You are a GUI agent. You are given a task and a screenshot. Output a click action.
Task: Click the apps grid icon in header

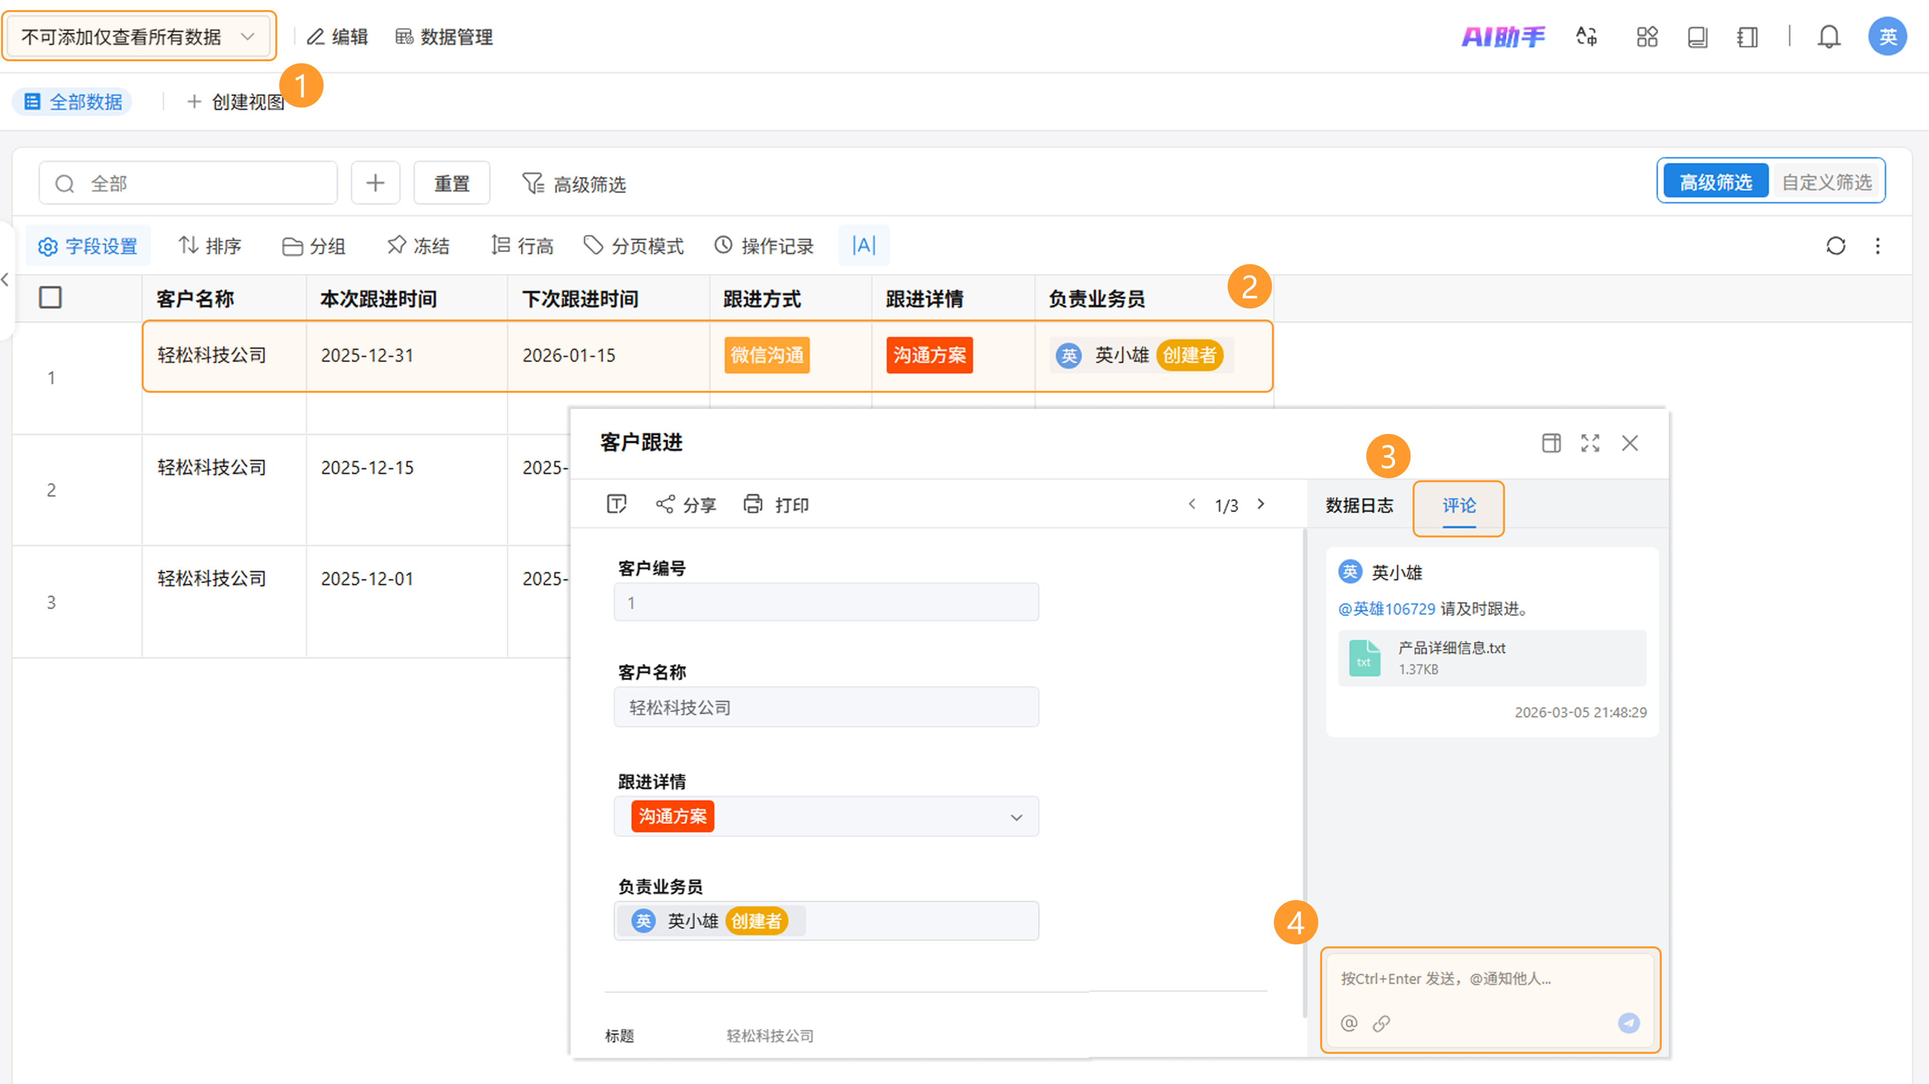pyautogui.click(x=1647, y=36)
